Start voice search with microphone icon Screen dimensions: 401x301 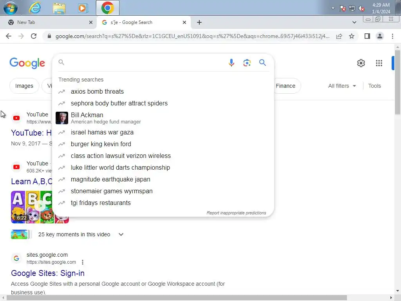(231, 63)
